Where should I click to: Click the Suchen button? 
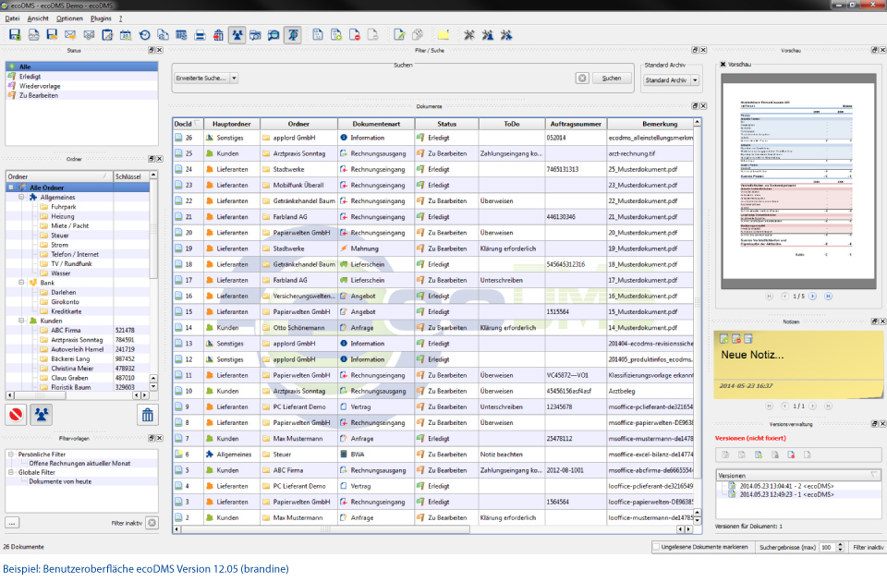(612, 79)
